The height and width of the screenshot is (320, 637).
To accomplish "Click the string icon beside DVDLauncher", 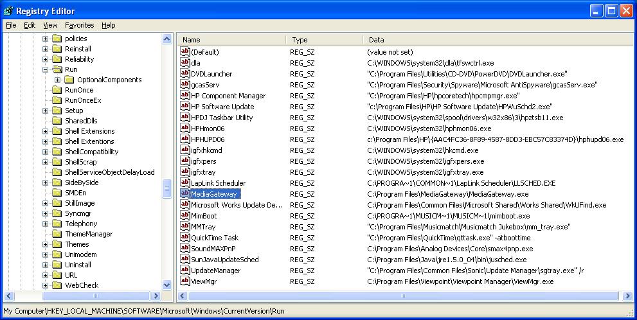I will coord(185,73).
